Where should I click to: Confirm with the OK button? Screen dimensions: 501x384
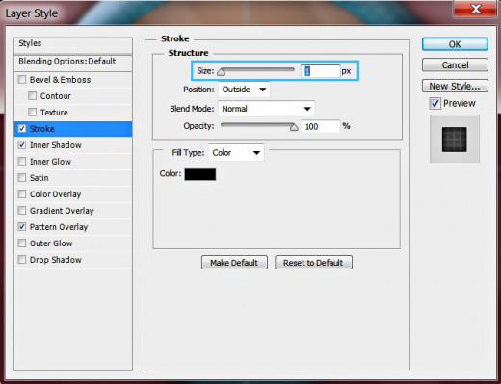[455, 44]
